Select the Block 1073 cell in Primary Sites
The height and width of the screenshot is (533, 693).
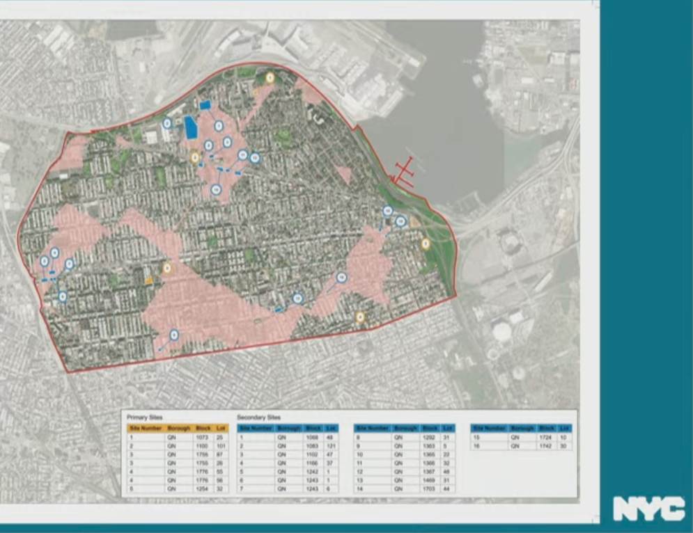pos(203,438)
